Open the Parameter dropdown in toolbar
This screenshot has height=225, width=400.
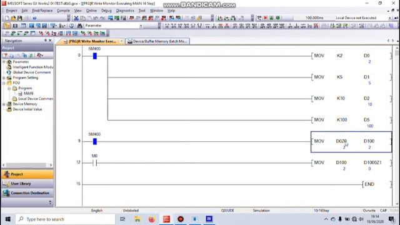[141, 26]
